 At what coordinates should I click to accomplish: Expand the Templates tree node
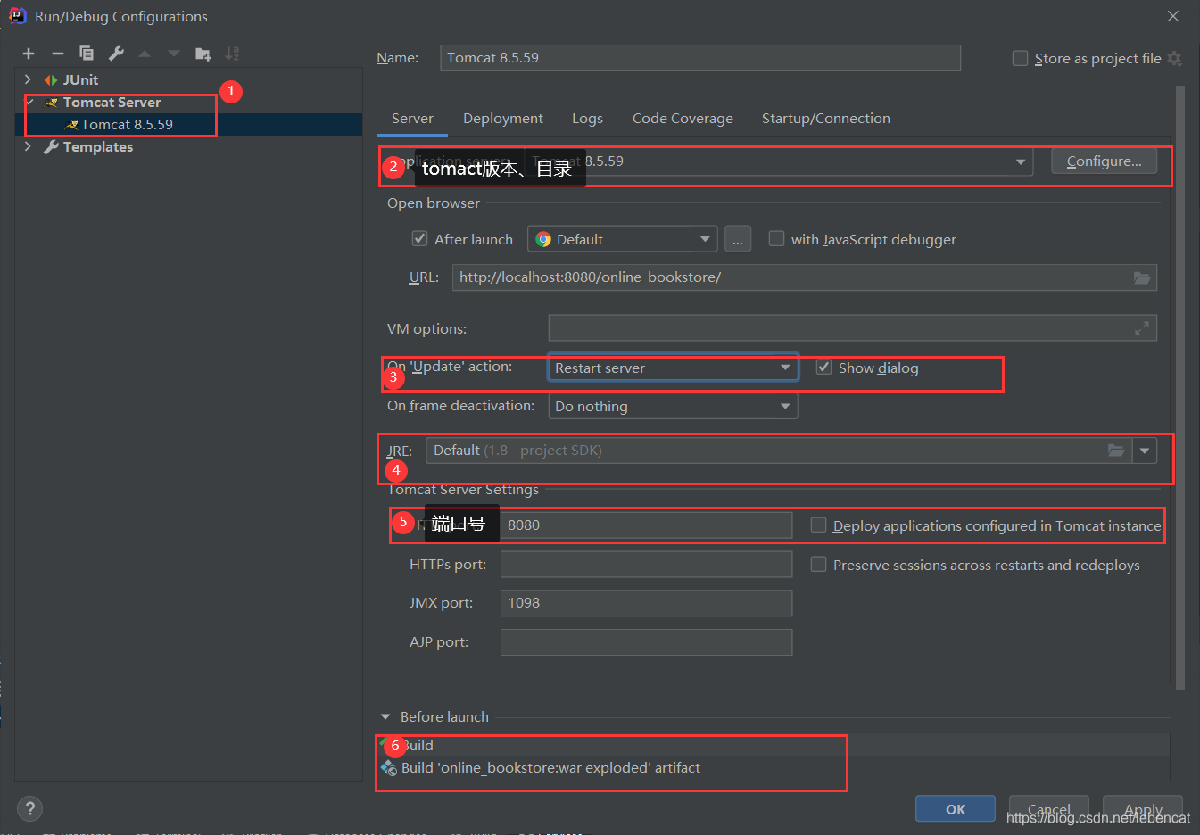coord(28,146)
